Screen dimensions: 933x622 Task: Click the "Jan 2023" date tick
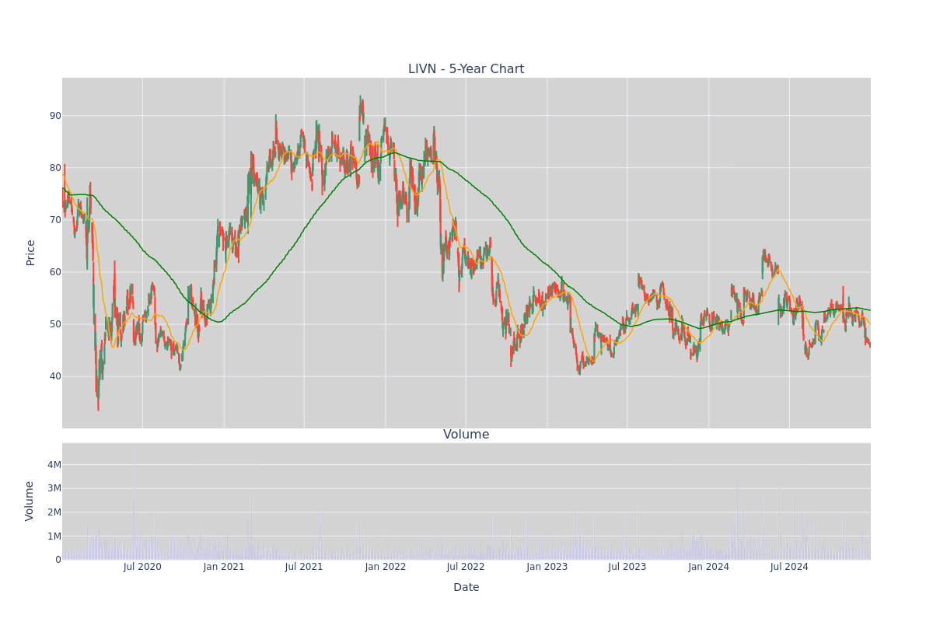pyautogui.click(x=547, y=567)
